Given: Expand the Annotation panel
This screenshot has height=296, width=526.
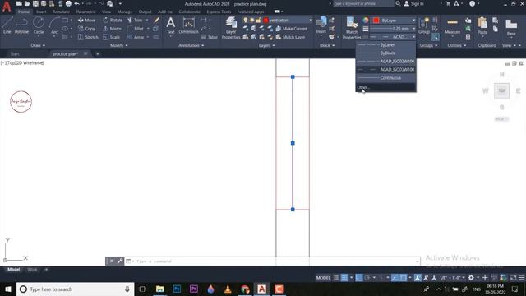Looking at the screenshot, I should pos(191,45).
